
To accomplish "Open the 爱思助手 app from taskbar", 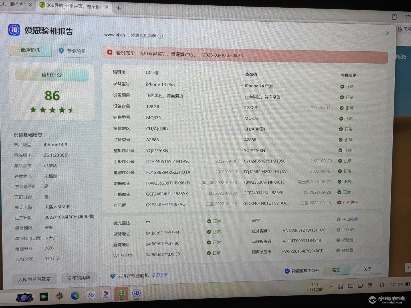I will point(136,293).
